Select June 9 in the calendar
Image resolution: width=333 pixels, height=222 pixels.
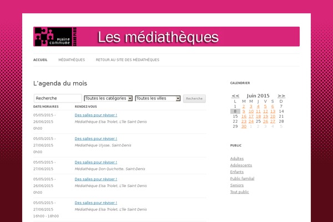244,112
